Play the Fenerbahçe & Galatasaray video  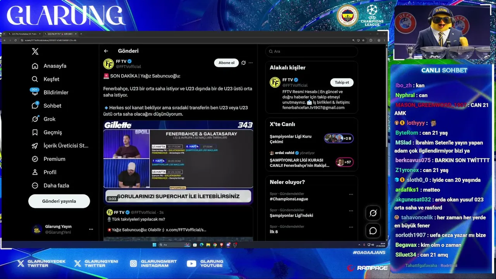point(178,163)
